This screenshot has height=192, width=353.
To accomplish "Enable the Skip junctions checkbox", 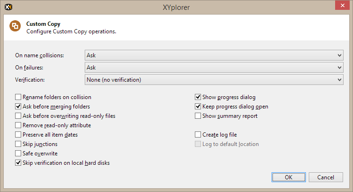I will (18, 144).
